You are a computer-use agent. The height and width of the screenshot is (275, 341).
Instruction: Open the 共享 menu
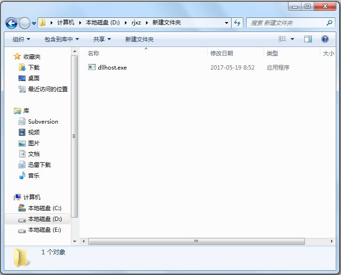pos(102,39)
